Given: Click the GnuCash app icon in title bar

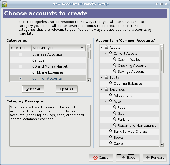Looking at the screenshot, I should coord(4,4).
